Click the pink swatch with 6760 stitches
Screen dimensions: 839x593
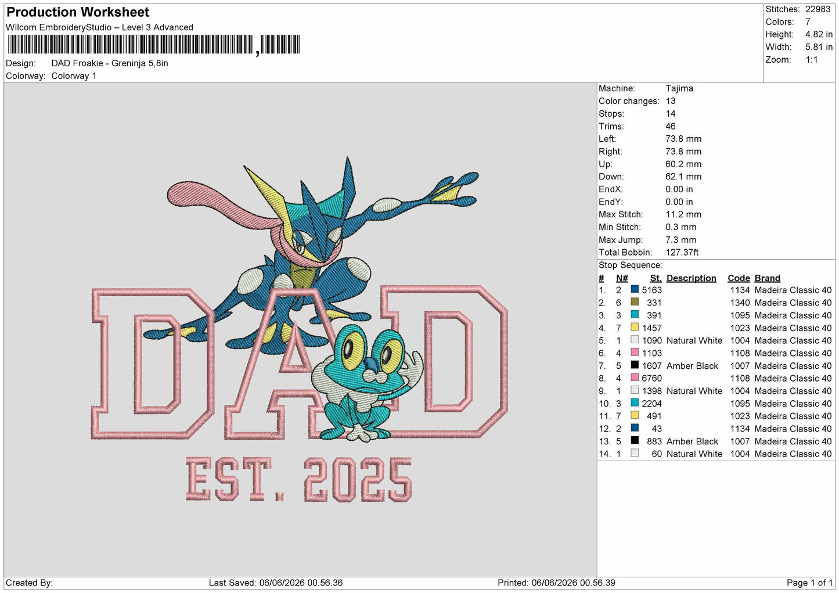coord(635,378)
